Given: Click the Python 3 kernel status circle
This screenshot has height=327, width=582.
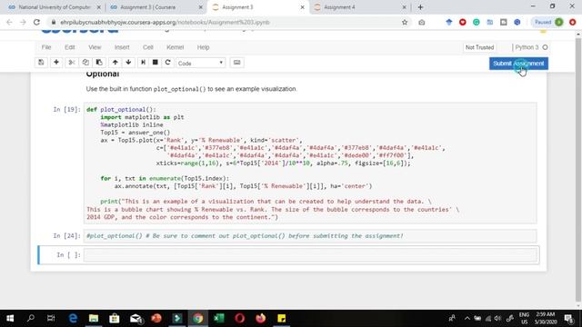Looking at the screenshot, I should coord(545,47).
